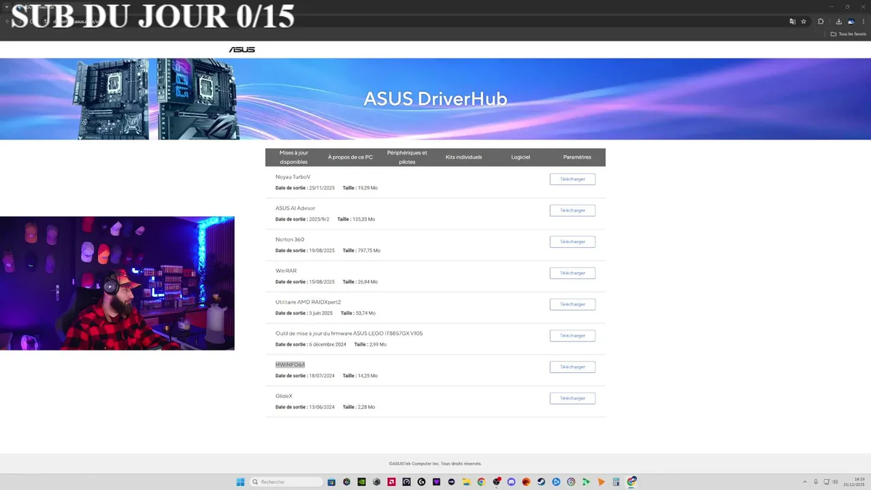Open the purple cat-face taskbar app
This screenshot has height=490, width=871.
point(436,482)
